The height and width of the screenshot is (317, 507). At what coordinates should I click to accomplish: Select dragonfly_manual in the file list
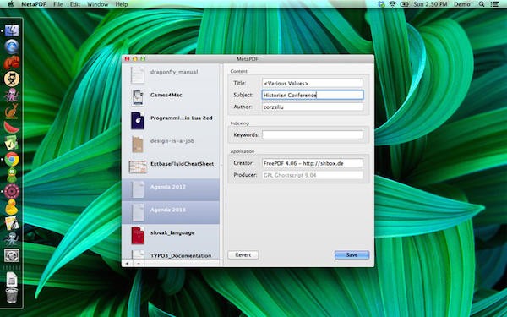171,74
